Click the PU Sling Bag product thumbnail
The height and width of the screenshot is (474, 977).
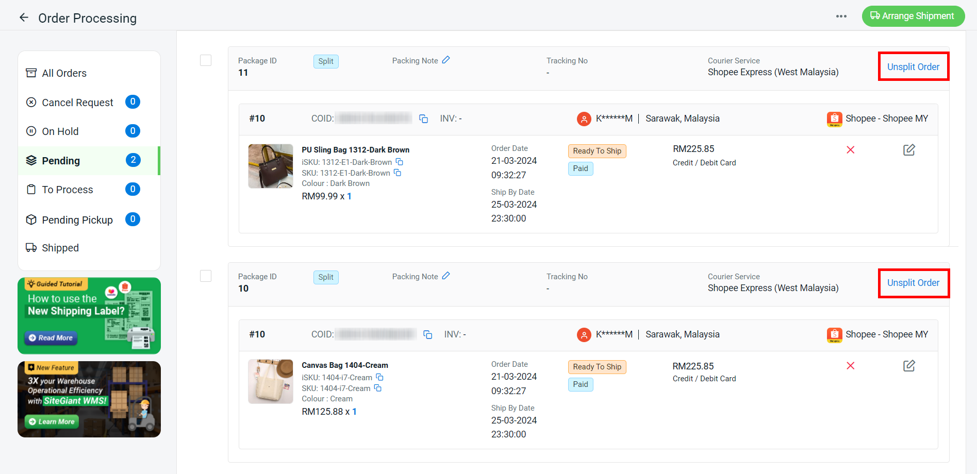(x=270, y=166)
